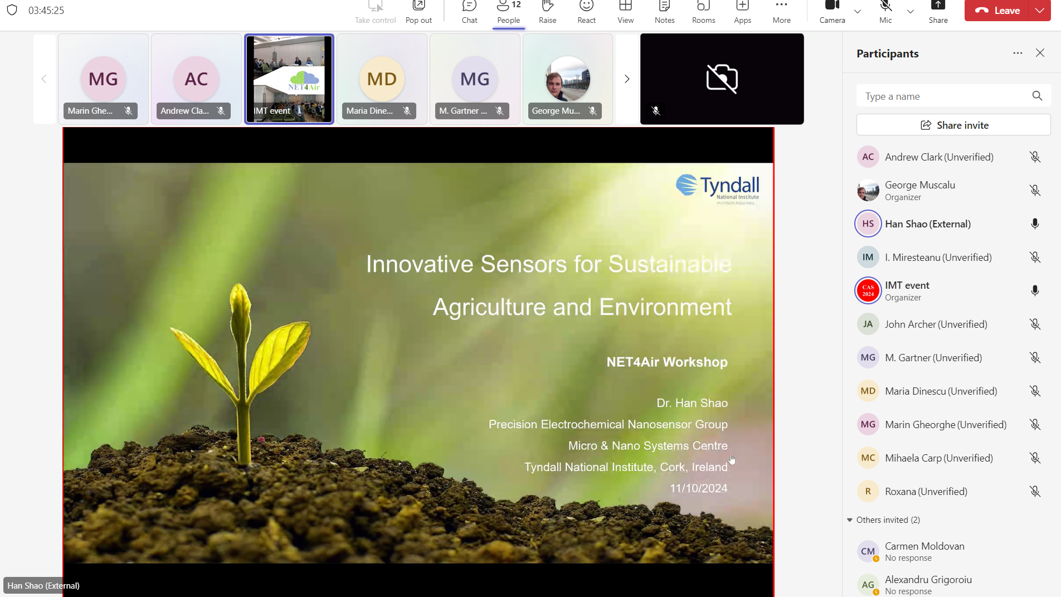Viewport: 1061px width, 597px height.
Task: Open the React emoji menu
Action: 586,12
